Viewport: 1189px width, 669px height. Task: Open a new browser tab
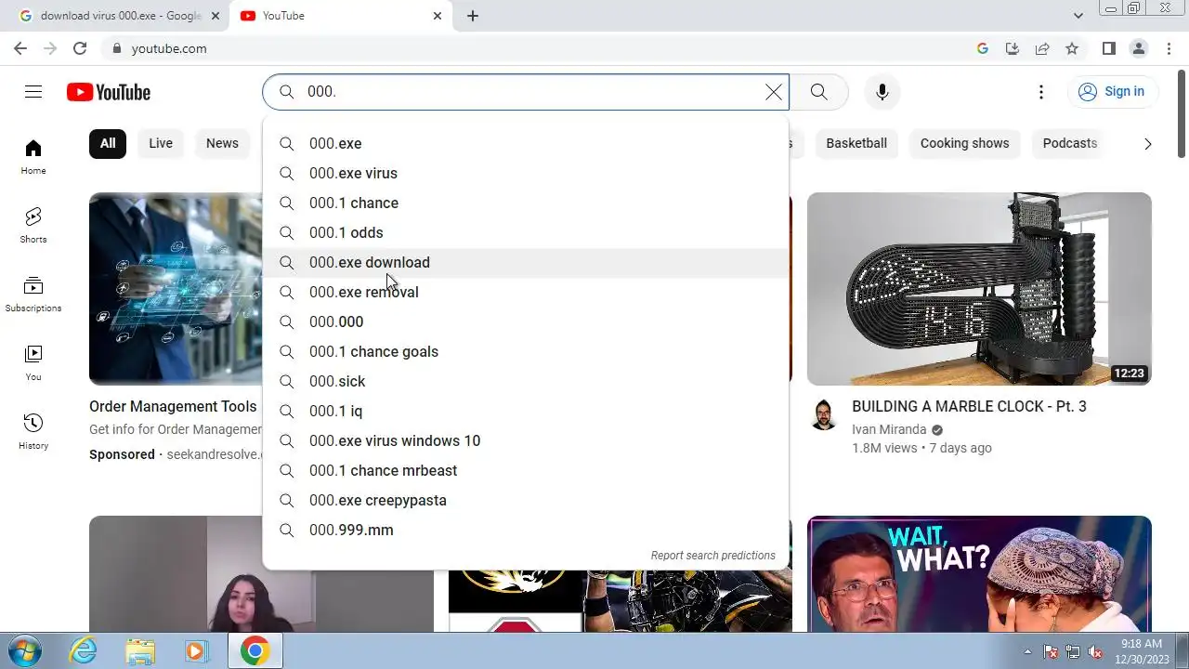[x=473, y=16]
